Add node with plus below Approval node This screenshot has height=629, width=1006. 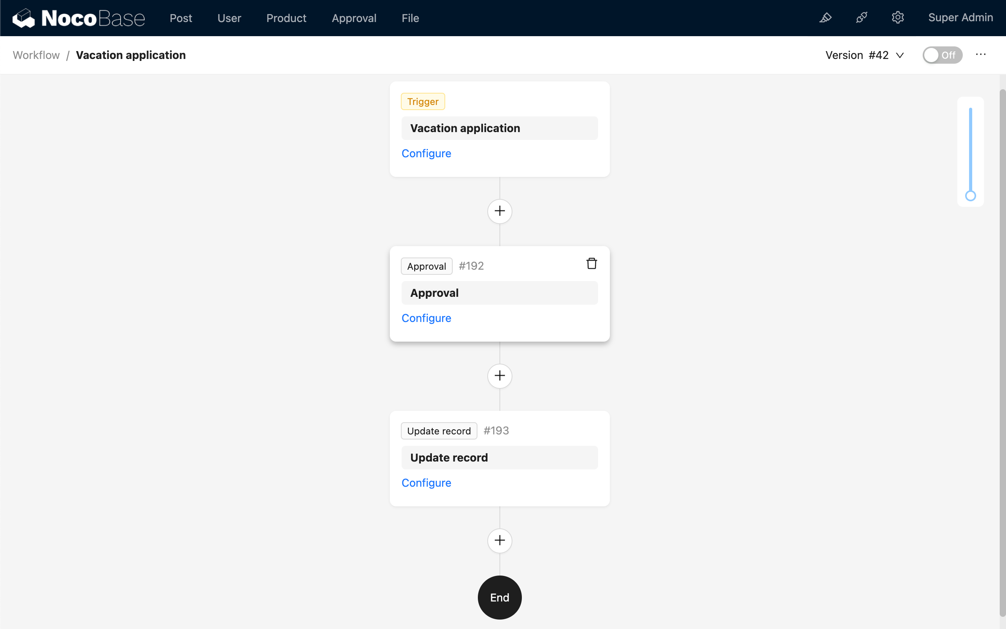(499, 376)
